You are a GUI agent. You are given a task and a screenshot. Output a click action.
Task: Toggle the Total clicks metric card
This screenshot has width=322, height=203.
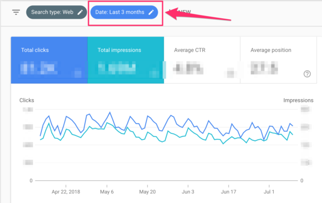(49, 60)
